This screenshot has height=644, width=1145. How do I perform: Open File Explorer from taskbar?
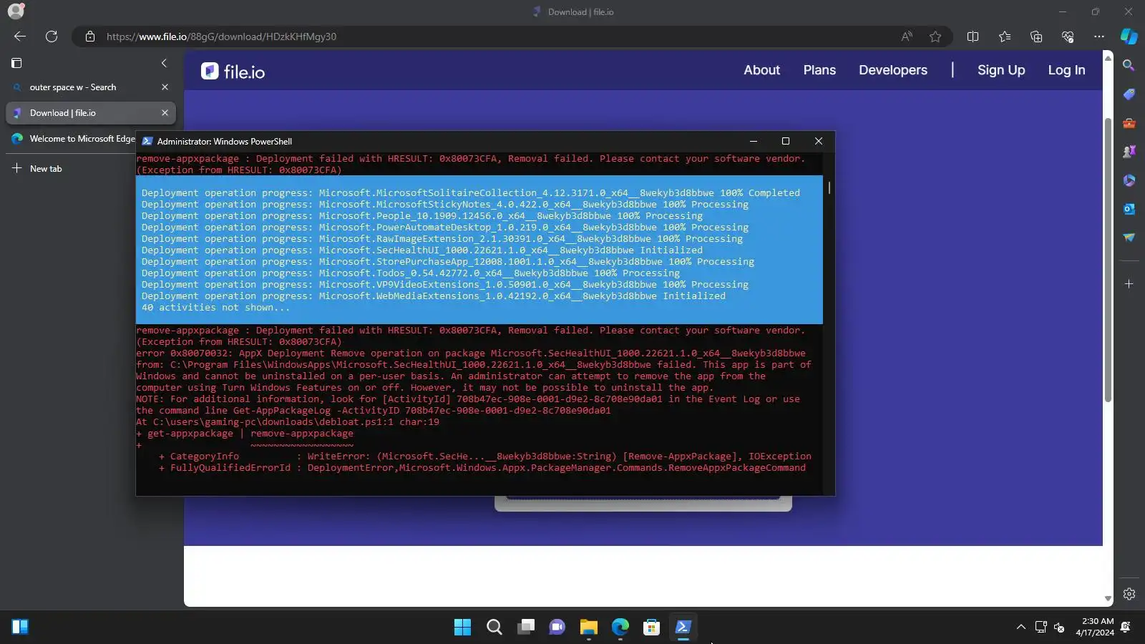pyautogui.click(x=588, y=628)
